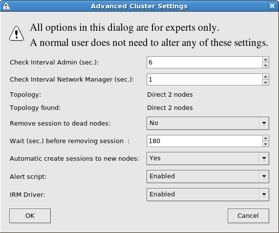Focus the Check Interval Admin field
Screen dimensions: 279x233
[x=205, y=63]
